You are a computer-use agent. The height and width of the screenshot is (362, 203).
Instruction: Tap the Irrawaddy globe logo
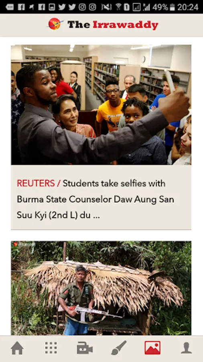pyautogui.click(x=55, y=24)
